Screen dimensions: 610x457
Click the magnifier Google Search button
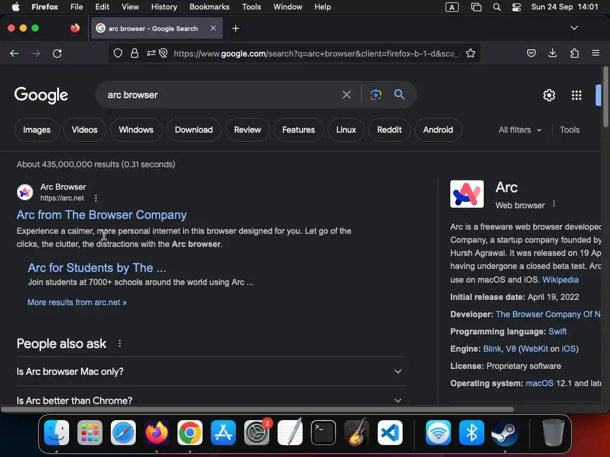click(x=399, y=95)
